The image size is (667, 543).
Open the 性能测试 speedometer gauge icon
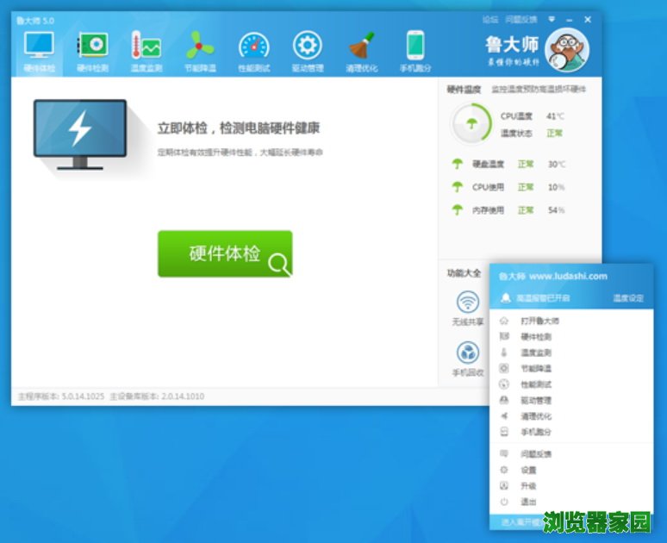point(253,47)
